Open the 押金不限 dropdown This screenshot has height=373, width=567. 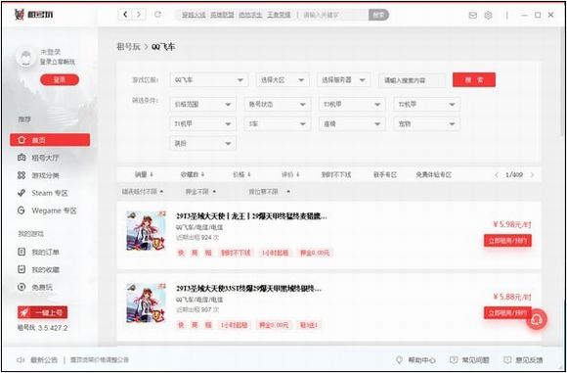(x=200, y=192)
